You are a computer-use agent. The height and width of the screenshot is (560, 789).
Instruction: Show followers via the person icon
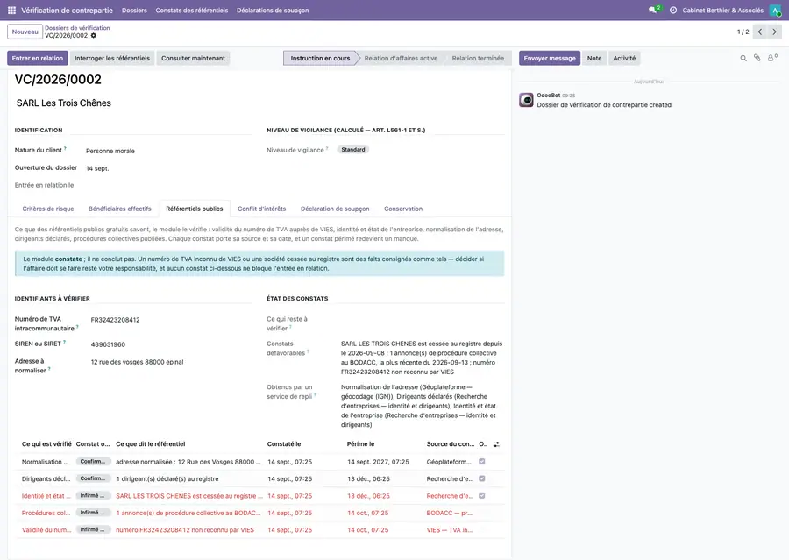point(771,59)
